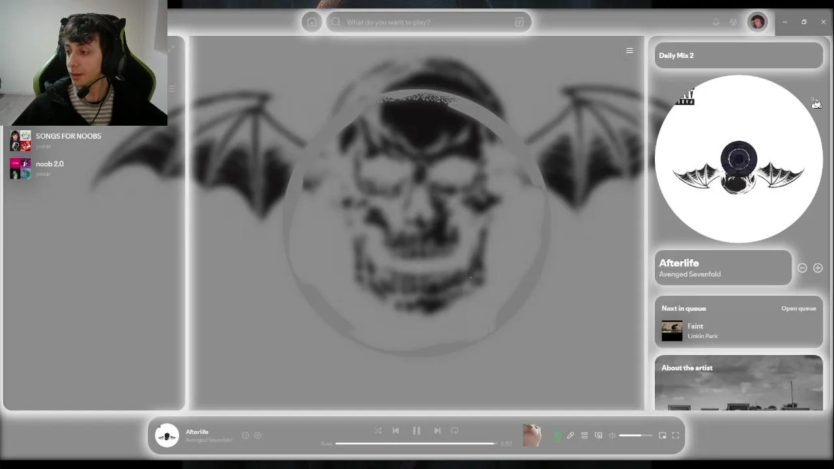This screenshot has height=469, width=834.
Task: Click the cat image in player bar
Action: point(532,435)
